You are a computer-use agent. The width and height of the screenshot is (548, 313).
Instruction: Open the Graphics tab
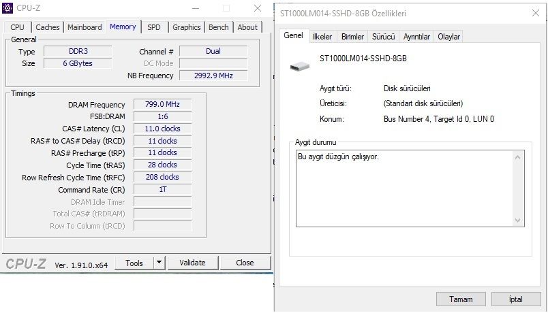click(186, 27)
